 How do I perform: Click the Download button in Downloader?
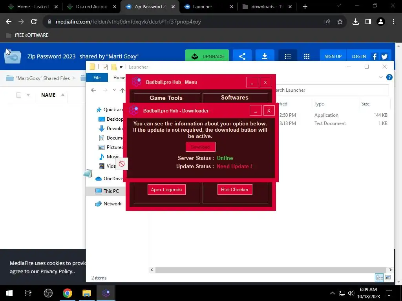tap(201, 147)
